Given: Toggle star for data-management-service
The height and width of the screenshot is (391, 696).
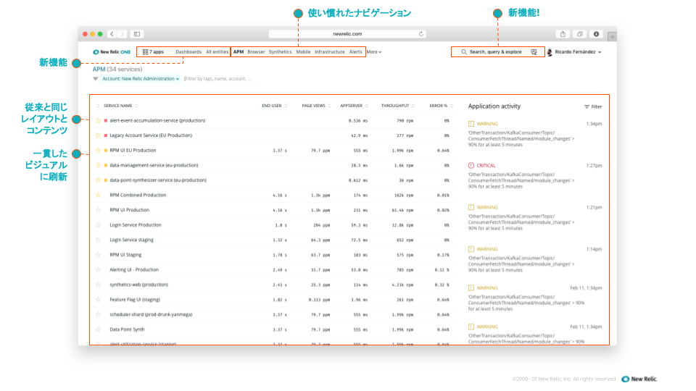Looking at the screenshot, I should click(98, 165).
